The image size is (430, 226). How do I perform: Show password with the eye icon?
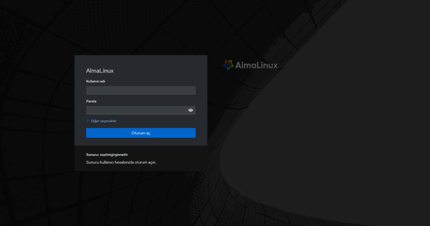[191, 110]
